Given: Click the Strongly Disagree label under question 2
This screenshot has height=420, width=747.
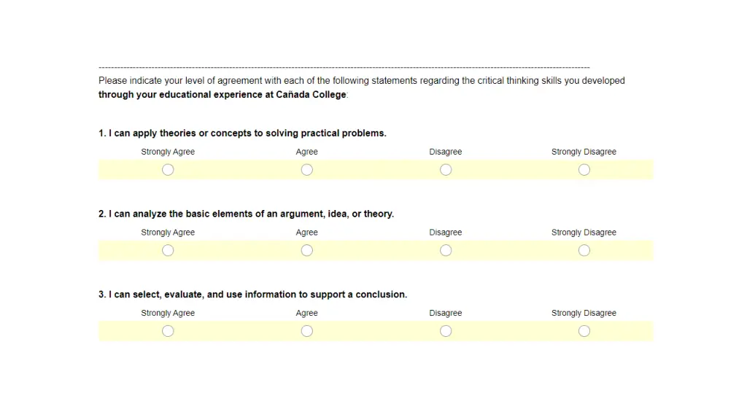Looking at the screenshot, I should (x=584, y=233).
